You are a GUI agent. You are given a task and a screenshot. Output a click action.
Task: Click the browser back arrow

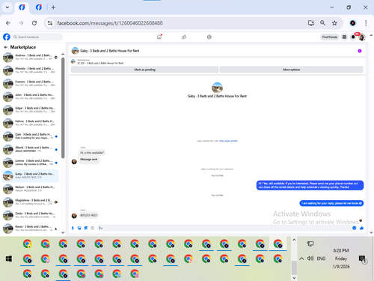point(8,23)
